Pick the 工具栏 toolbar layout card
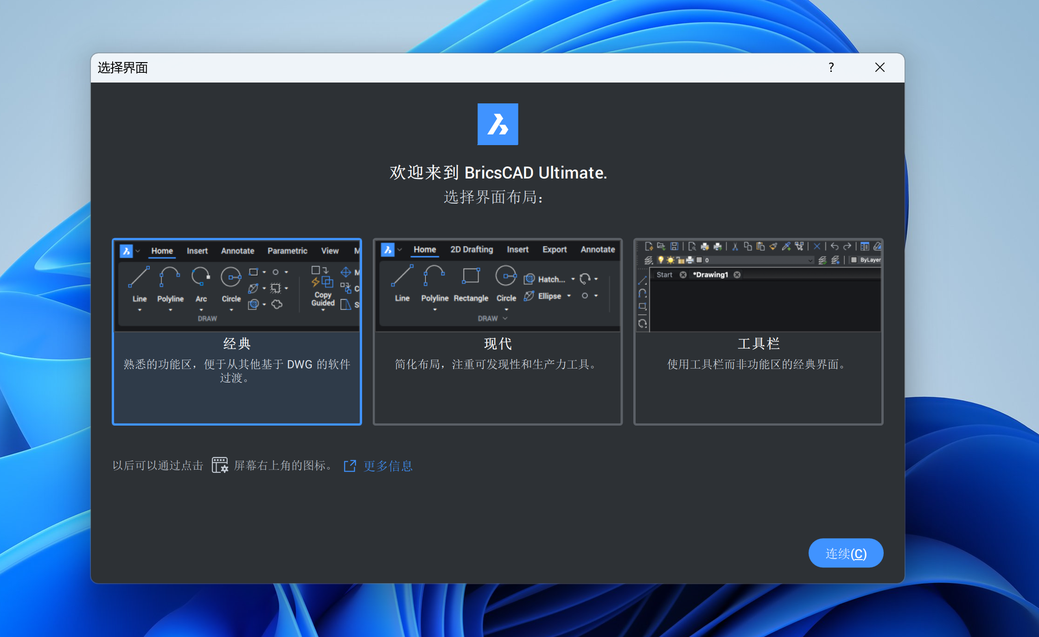 tap(758, 331)
